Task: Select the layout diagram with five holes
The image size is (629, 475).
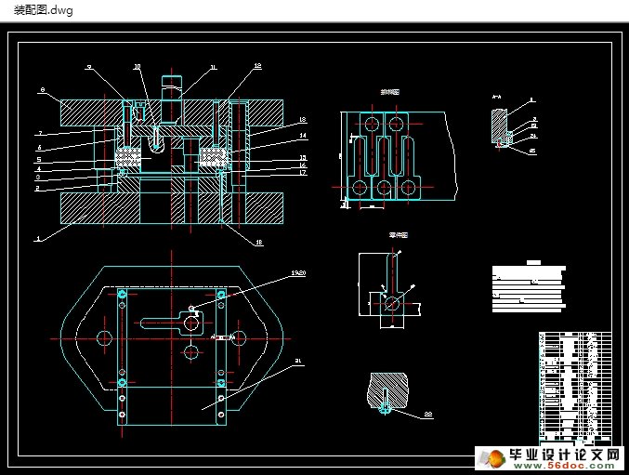Action: (x=383, y=154)
